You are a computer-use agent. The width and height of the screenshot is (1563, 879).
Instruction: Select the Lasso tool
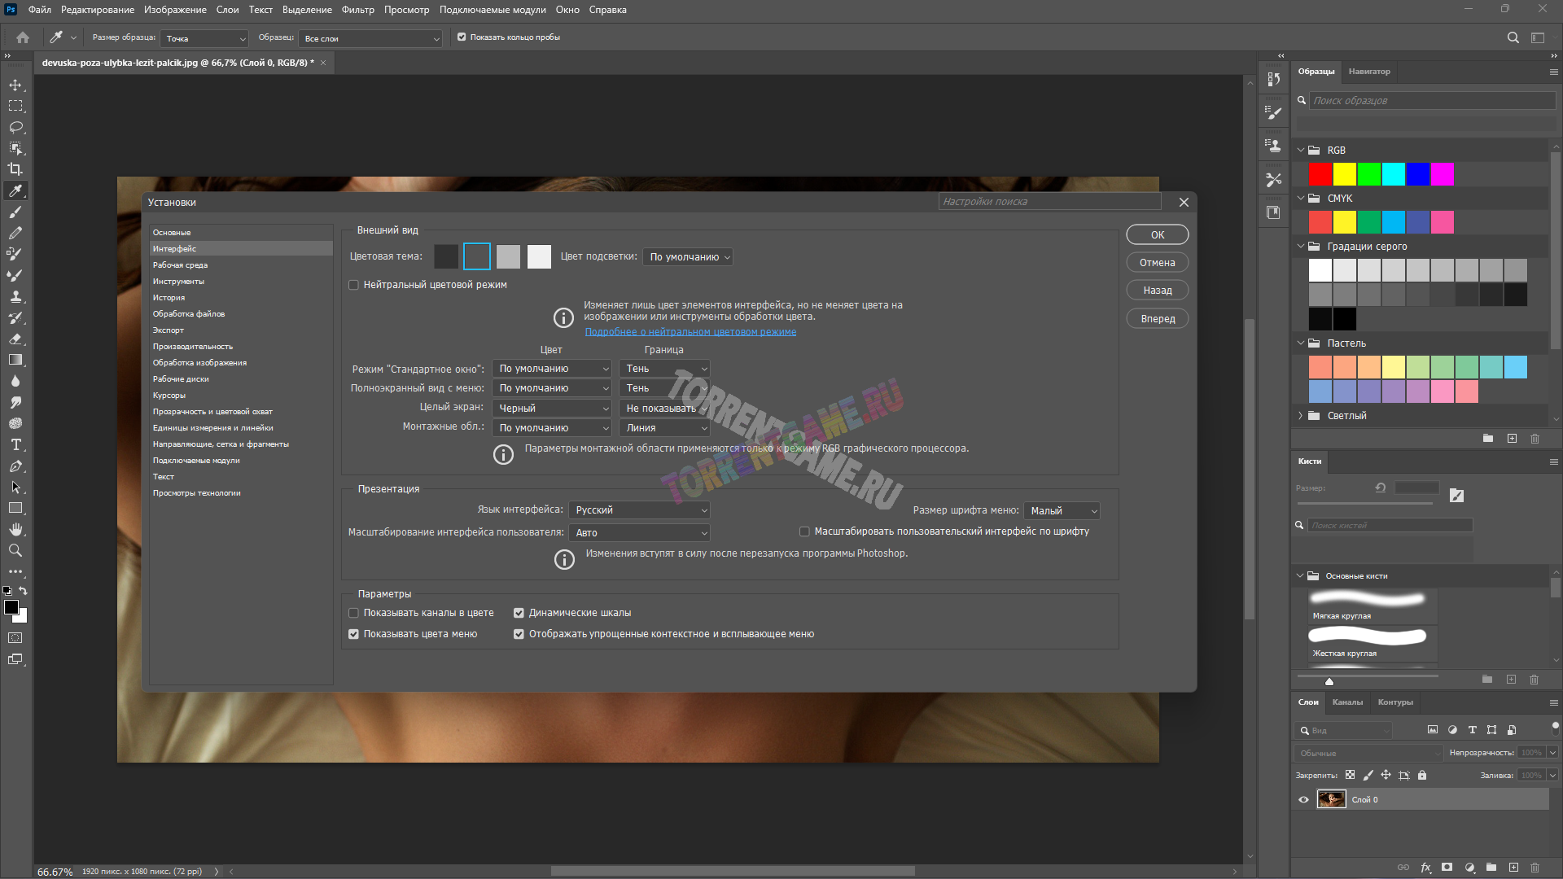pyautogui.click(x=15, y=127)
